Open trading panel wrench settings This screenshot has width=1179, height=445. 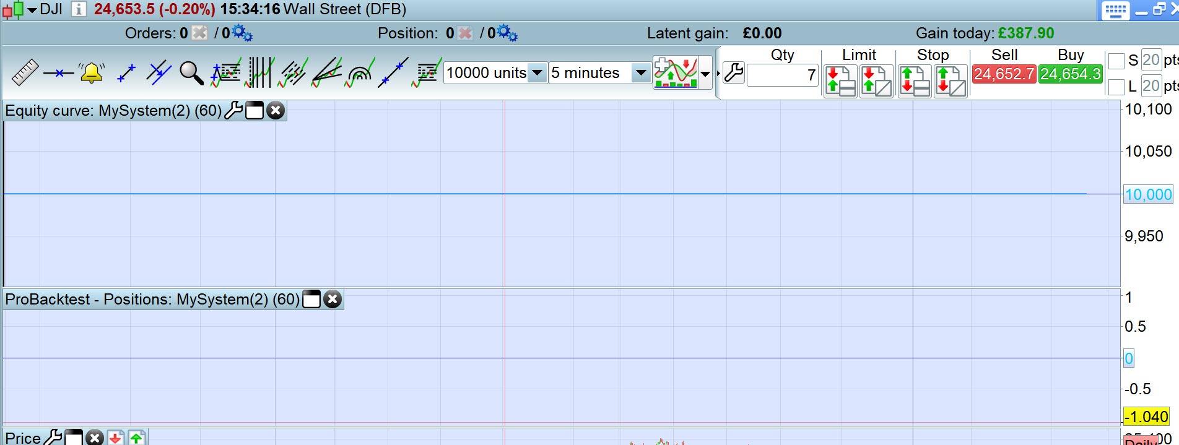pos(734,73)
